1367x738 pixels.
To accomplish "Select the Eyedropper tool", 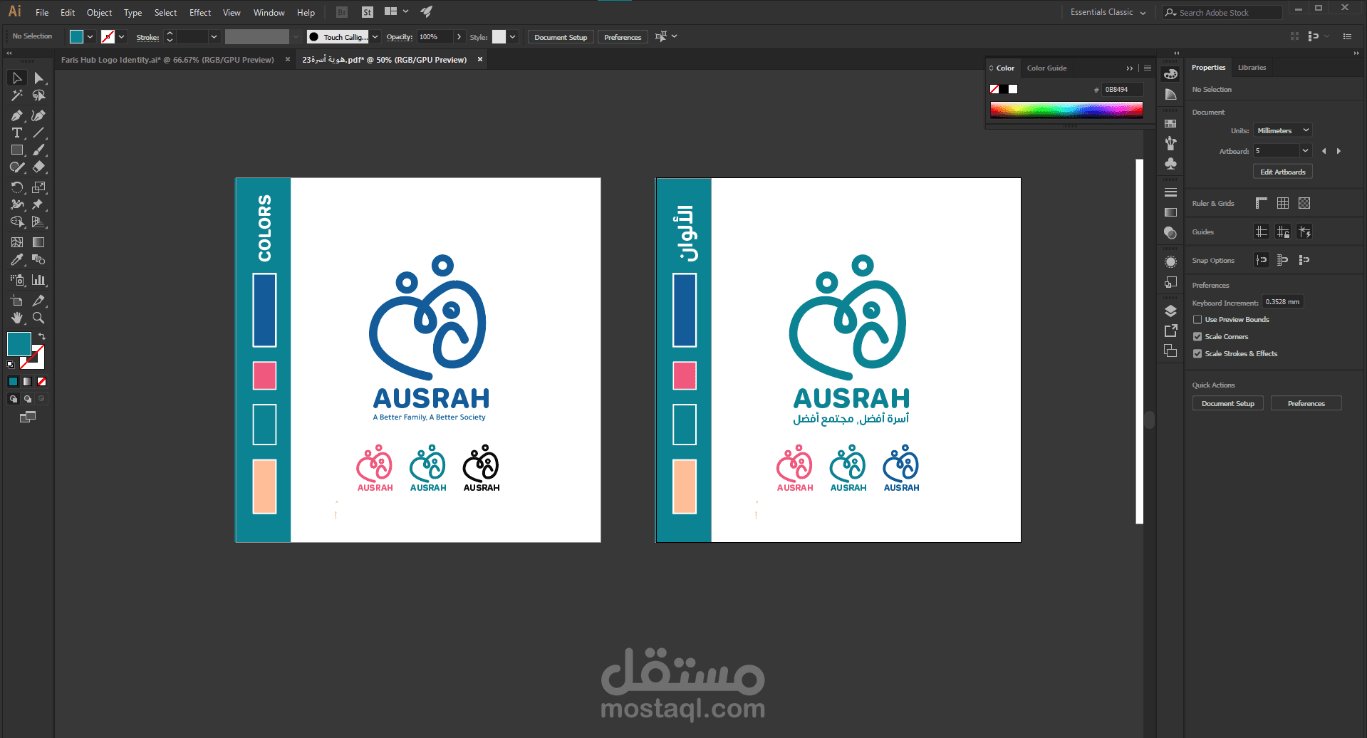I will pyautogui.click(x=17, y=259).
